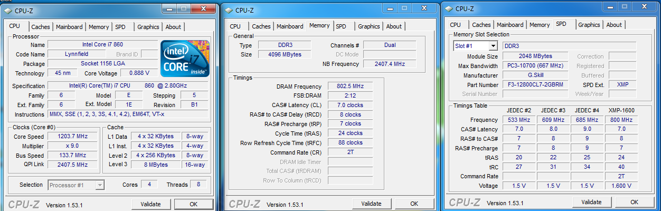Click CPU-Z title icon in middle window
The height and width of the screenshot is (211, 661).
tap(228, 10)
